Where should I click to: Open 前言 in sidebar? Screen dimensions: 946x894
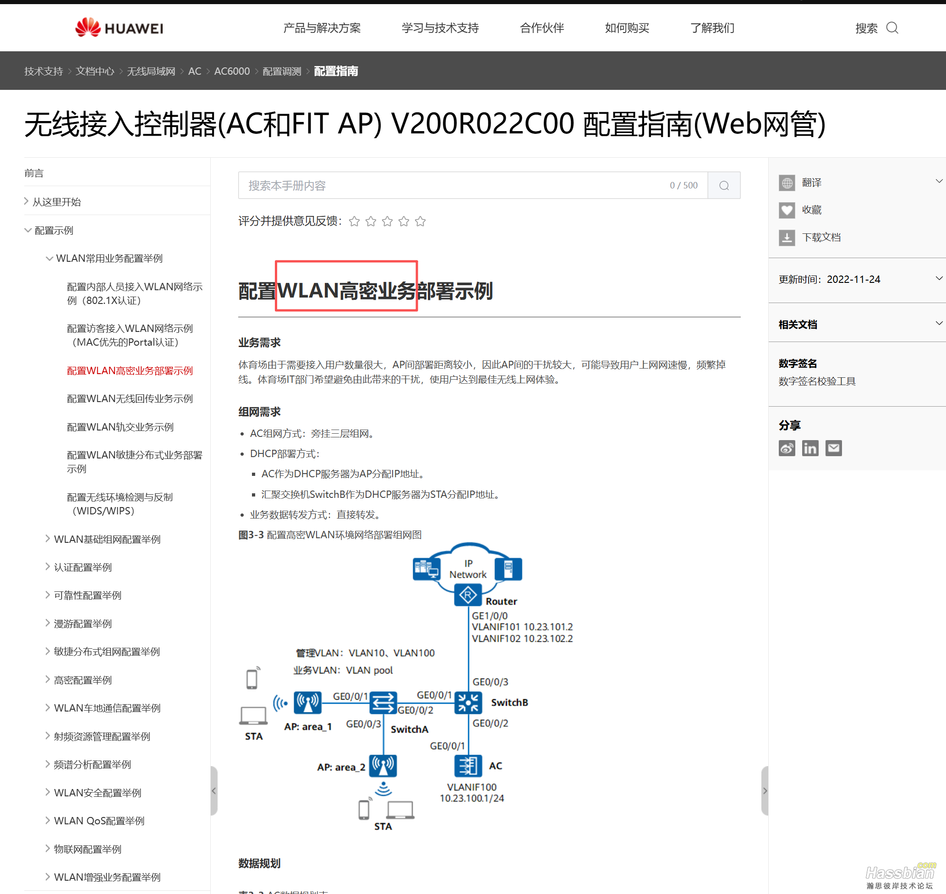(34, 173)
